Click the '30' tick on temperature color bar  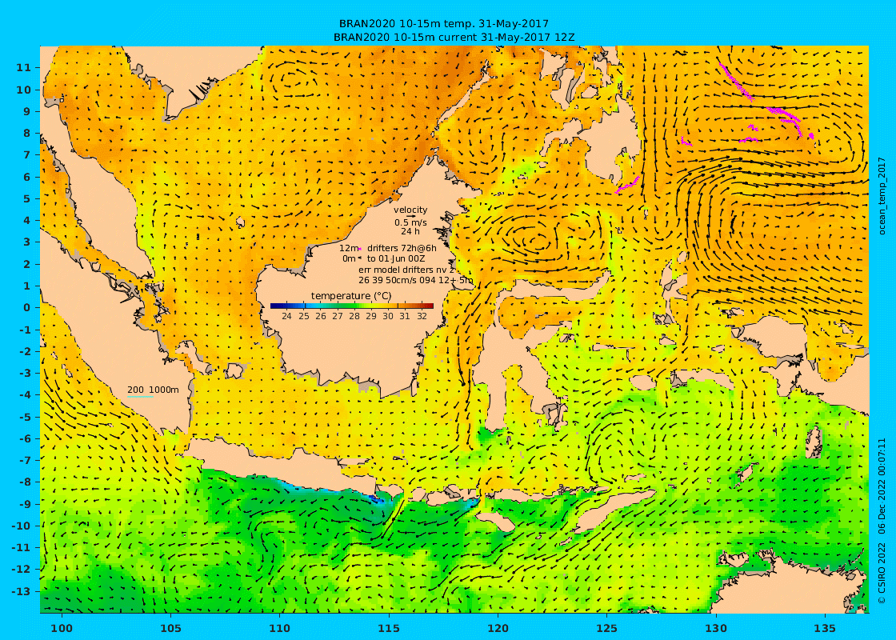(388, 316)
